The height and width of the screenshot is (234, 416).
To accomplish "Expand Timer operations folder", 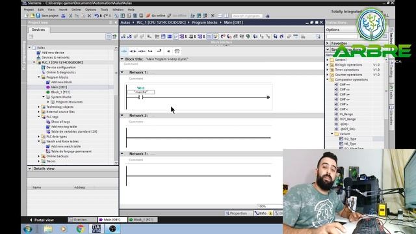I will (x=328, y=70).
